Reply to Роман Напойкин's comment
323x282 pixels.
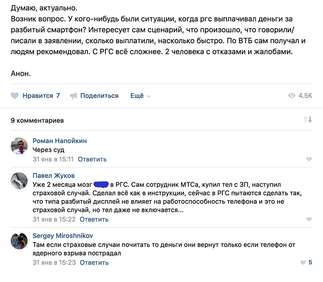[x=92, y=159]
